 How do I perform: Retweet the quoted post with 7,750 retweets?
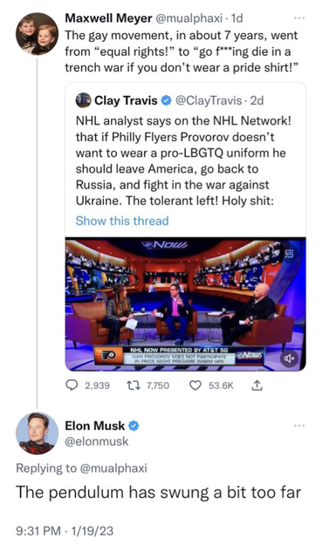point(132,385)
